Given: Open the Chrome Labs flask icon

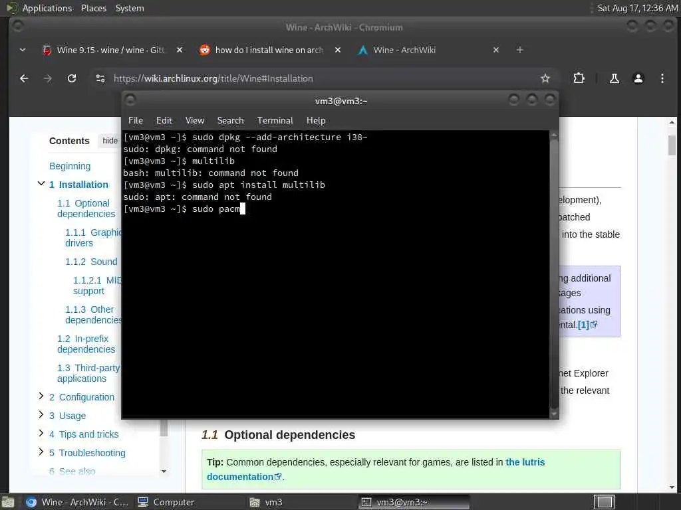Looking at the screenshot, I should pos(614,78).
